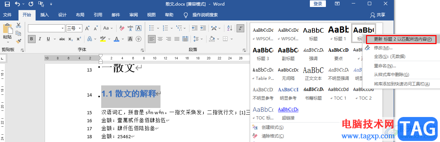This screenshot has height=142, width=440.
Task: Toggle Superscript formatting
Action: tap(79, 39)
